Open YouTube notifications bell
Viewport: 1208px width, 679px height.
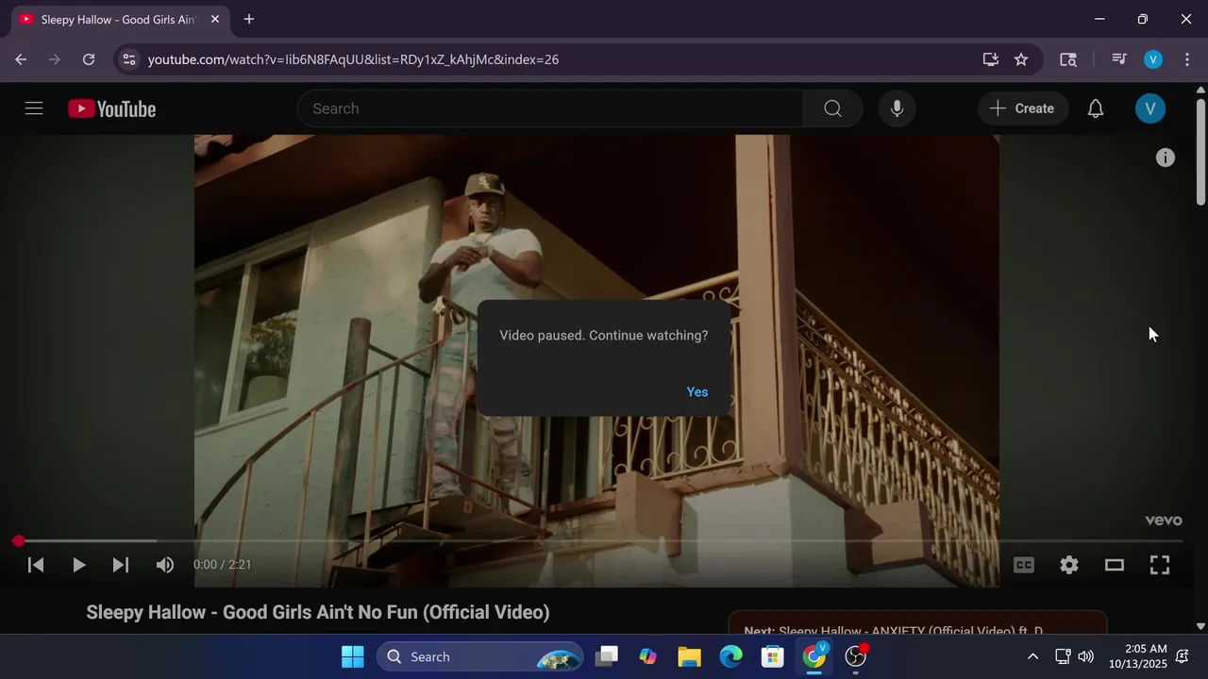tap(1095, 108)
